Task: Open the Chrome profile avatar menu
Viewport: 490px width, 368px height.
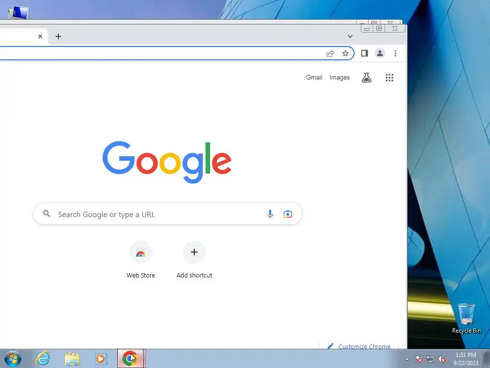Action: click(380, 53)
